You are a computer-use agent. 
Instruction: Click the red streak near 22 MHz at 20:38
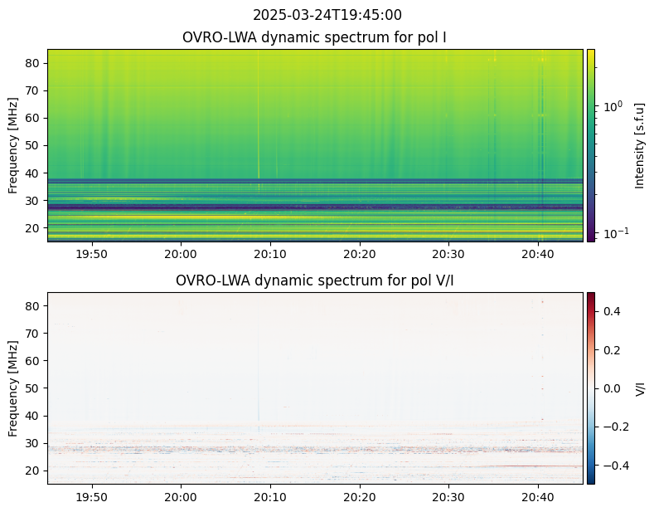point(530,466)
